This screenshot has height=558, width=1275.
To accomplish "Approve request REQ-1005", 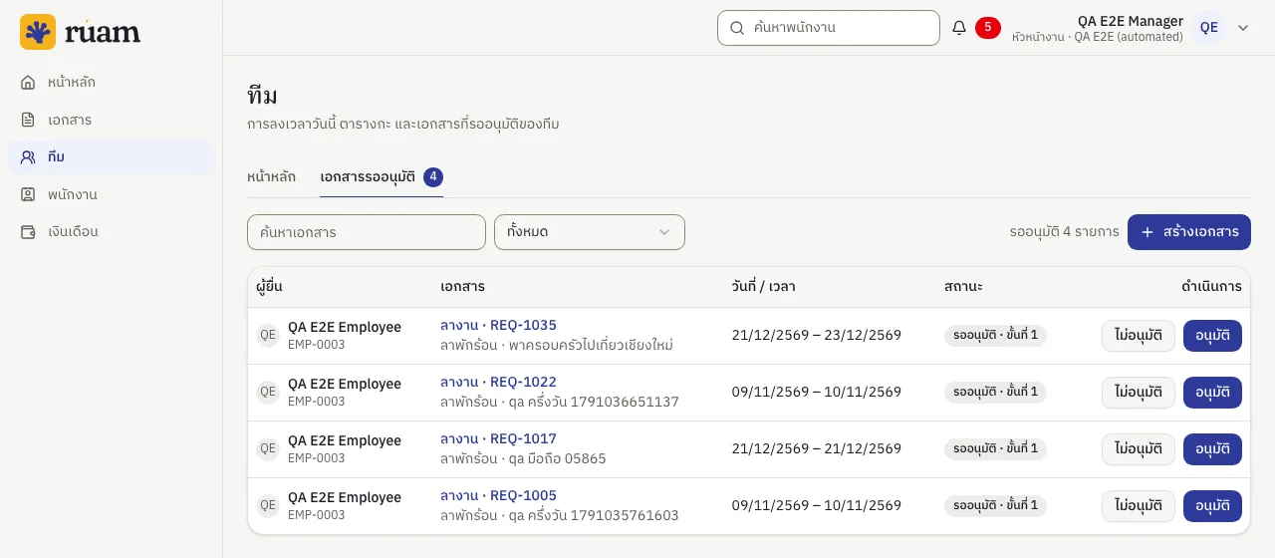I will click(x=1212, y=506).
